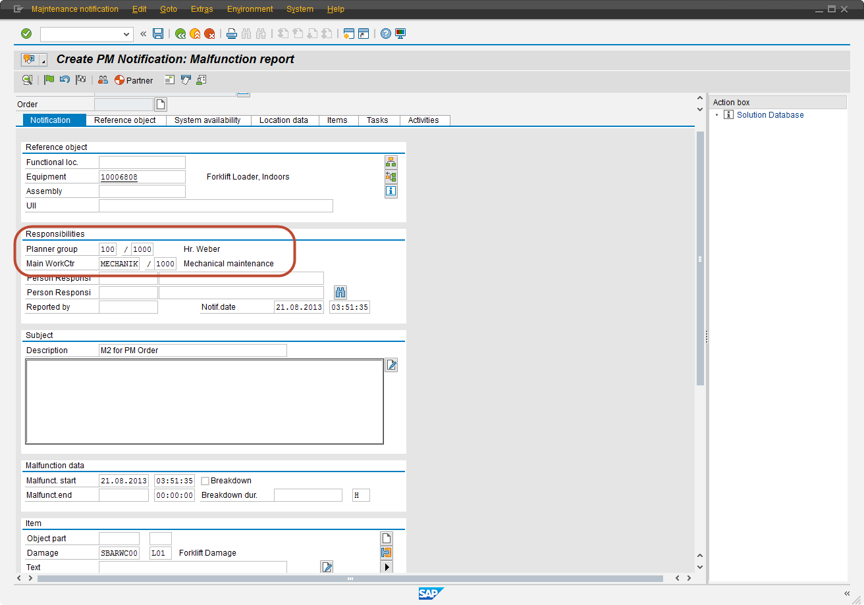Click the new item page icon

tap(387, 539)
